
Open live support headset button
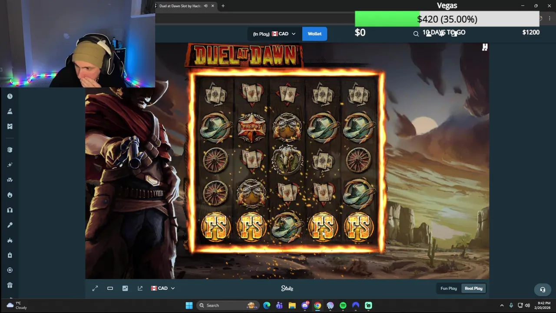pyautogui.click(x=542, y=290)
